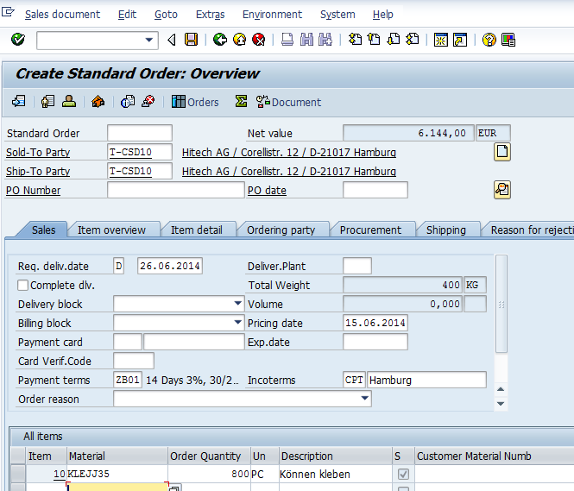Open the Environment menu
This screenshot has height=491, width=574.
[x=272, y=15]
